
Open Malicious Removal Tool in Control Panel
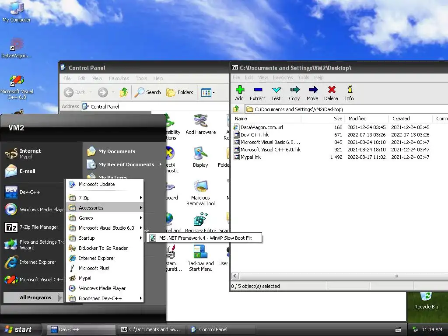click(200, 193)
